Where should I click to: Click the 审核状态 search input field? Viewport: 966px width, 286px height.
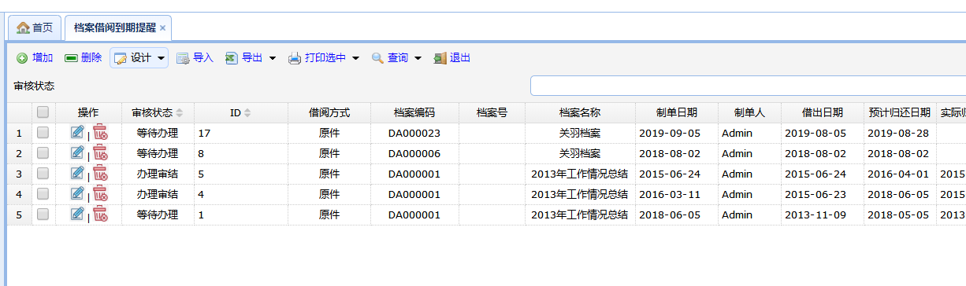click(x=748, y=86)
